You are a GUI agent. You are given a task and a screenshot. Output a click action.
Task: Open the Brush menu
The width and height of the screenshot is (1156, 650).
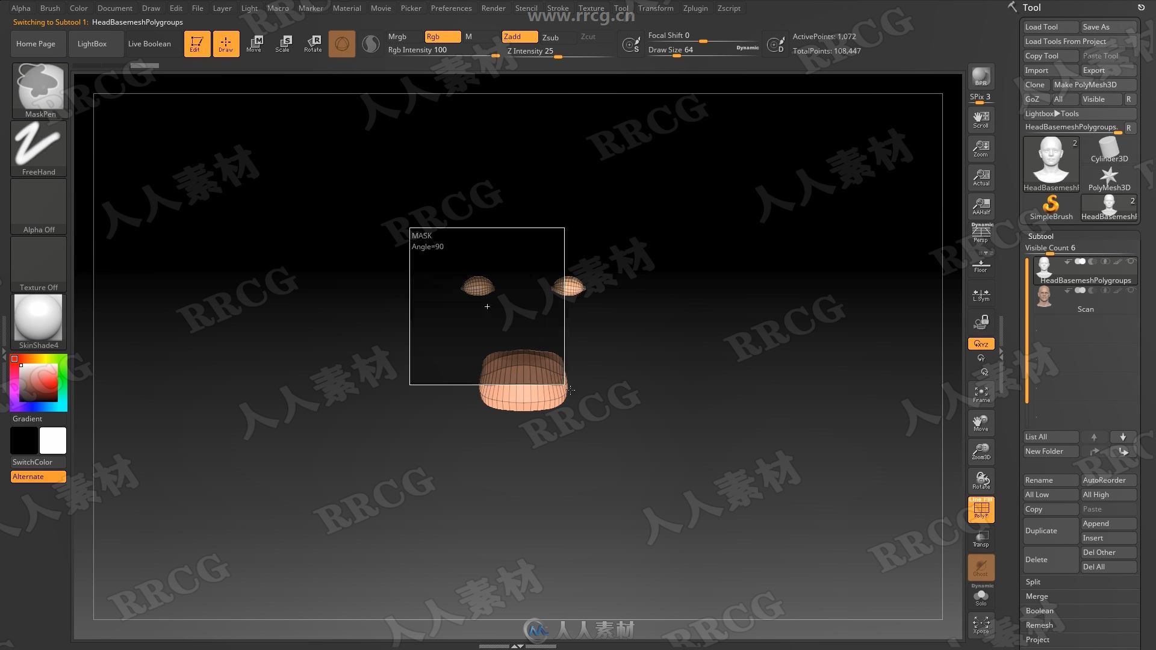[50, 8]
